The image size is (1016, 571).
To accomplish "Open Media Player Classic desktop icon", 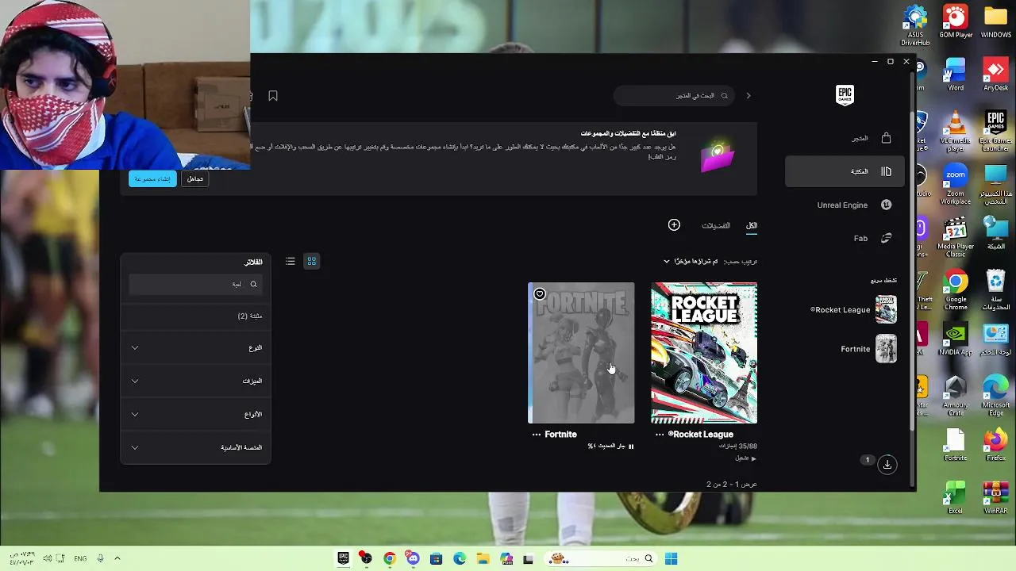I will pyautogui.click(x=956, y=236).
